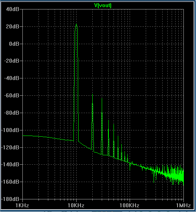196x212 pixels.
Task: Click the -40dB axis label
Action: pyautogui.click(x=12, y=78)
